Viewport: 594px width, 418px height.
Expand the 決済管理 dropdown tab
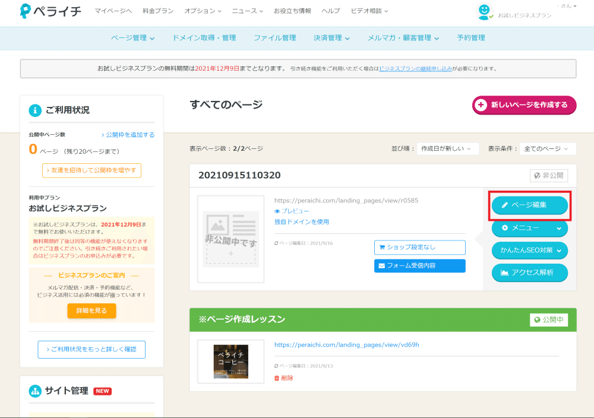point(331,38)
